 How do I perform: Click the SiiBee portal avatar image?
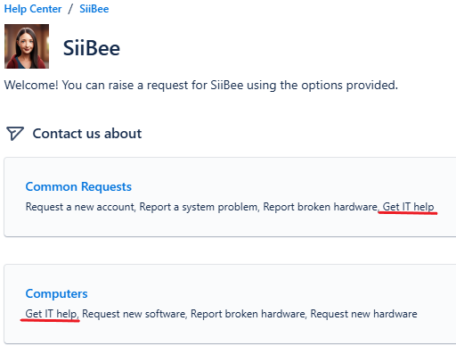pos(27,46)
